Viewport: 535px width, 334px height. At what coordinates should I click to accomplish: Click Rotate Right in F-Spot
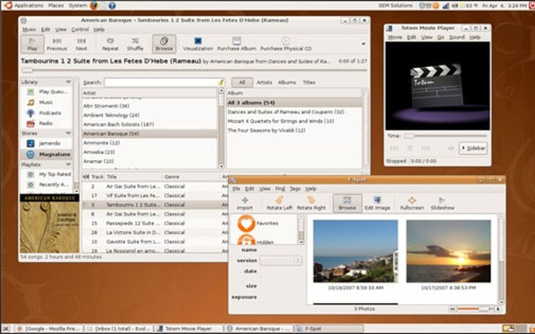311,203
